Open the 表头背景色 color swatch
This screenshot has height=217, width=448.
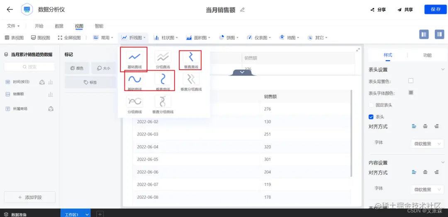pyautogui.click(x=411, y=80)
